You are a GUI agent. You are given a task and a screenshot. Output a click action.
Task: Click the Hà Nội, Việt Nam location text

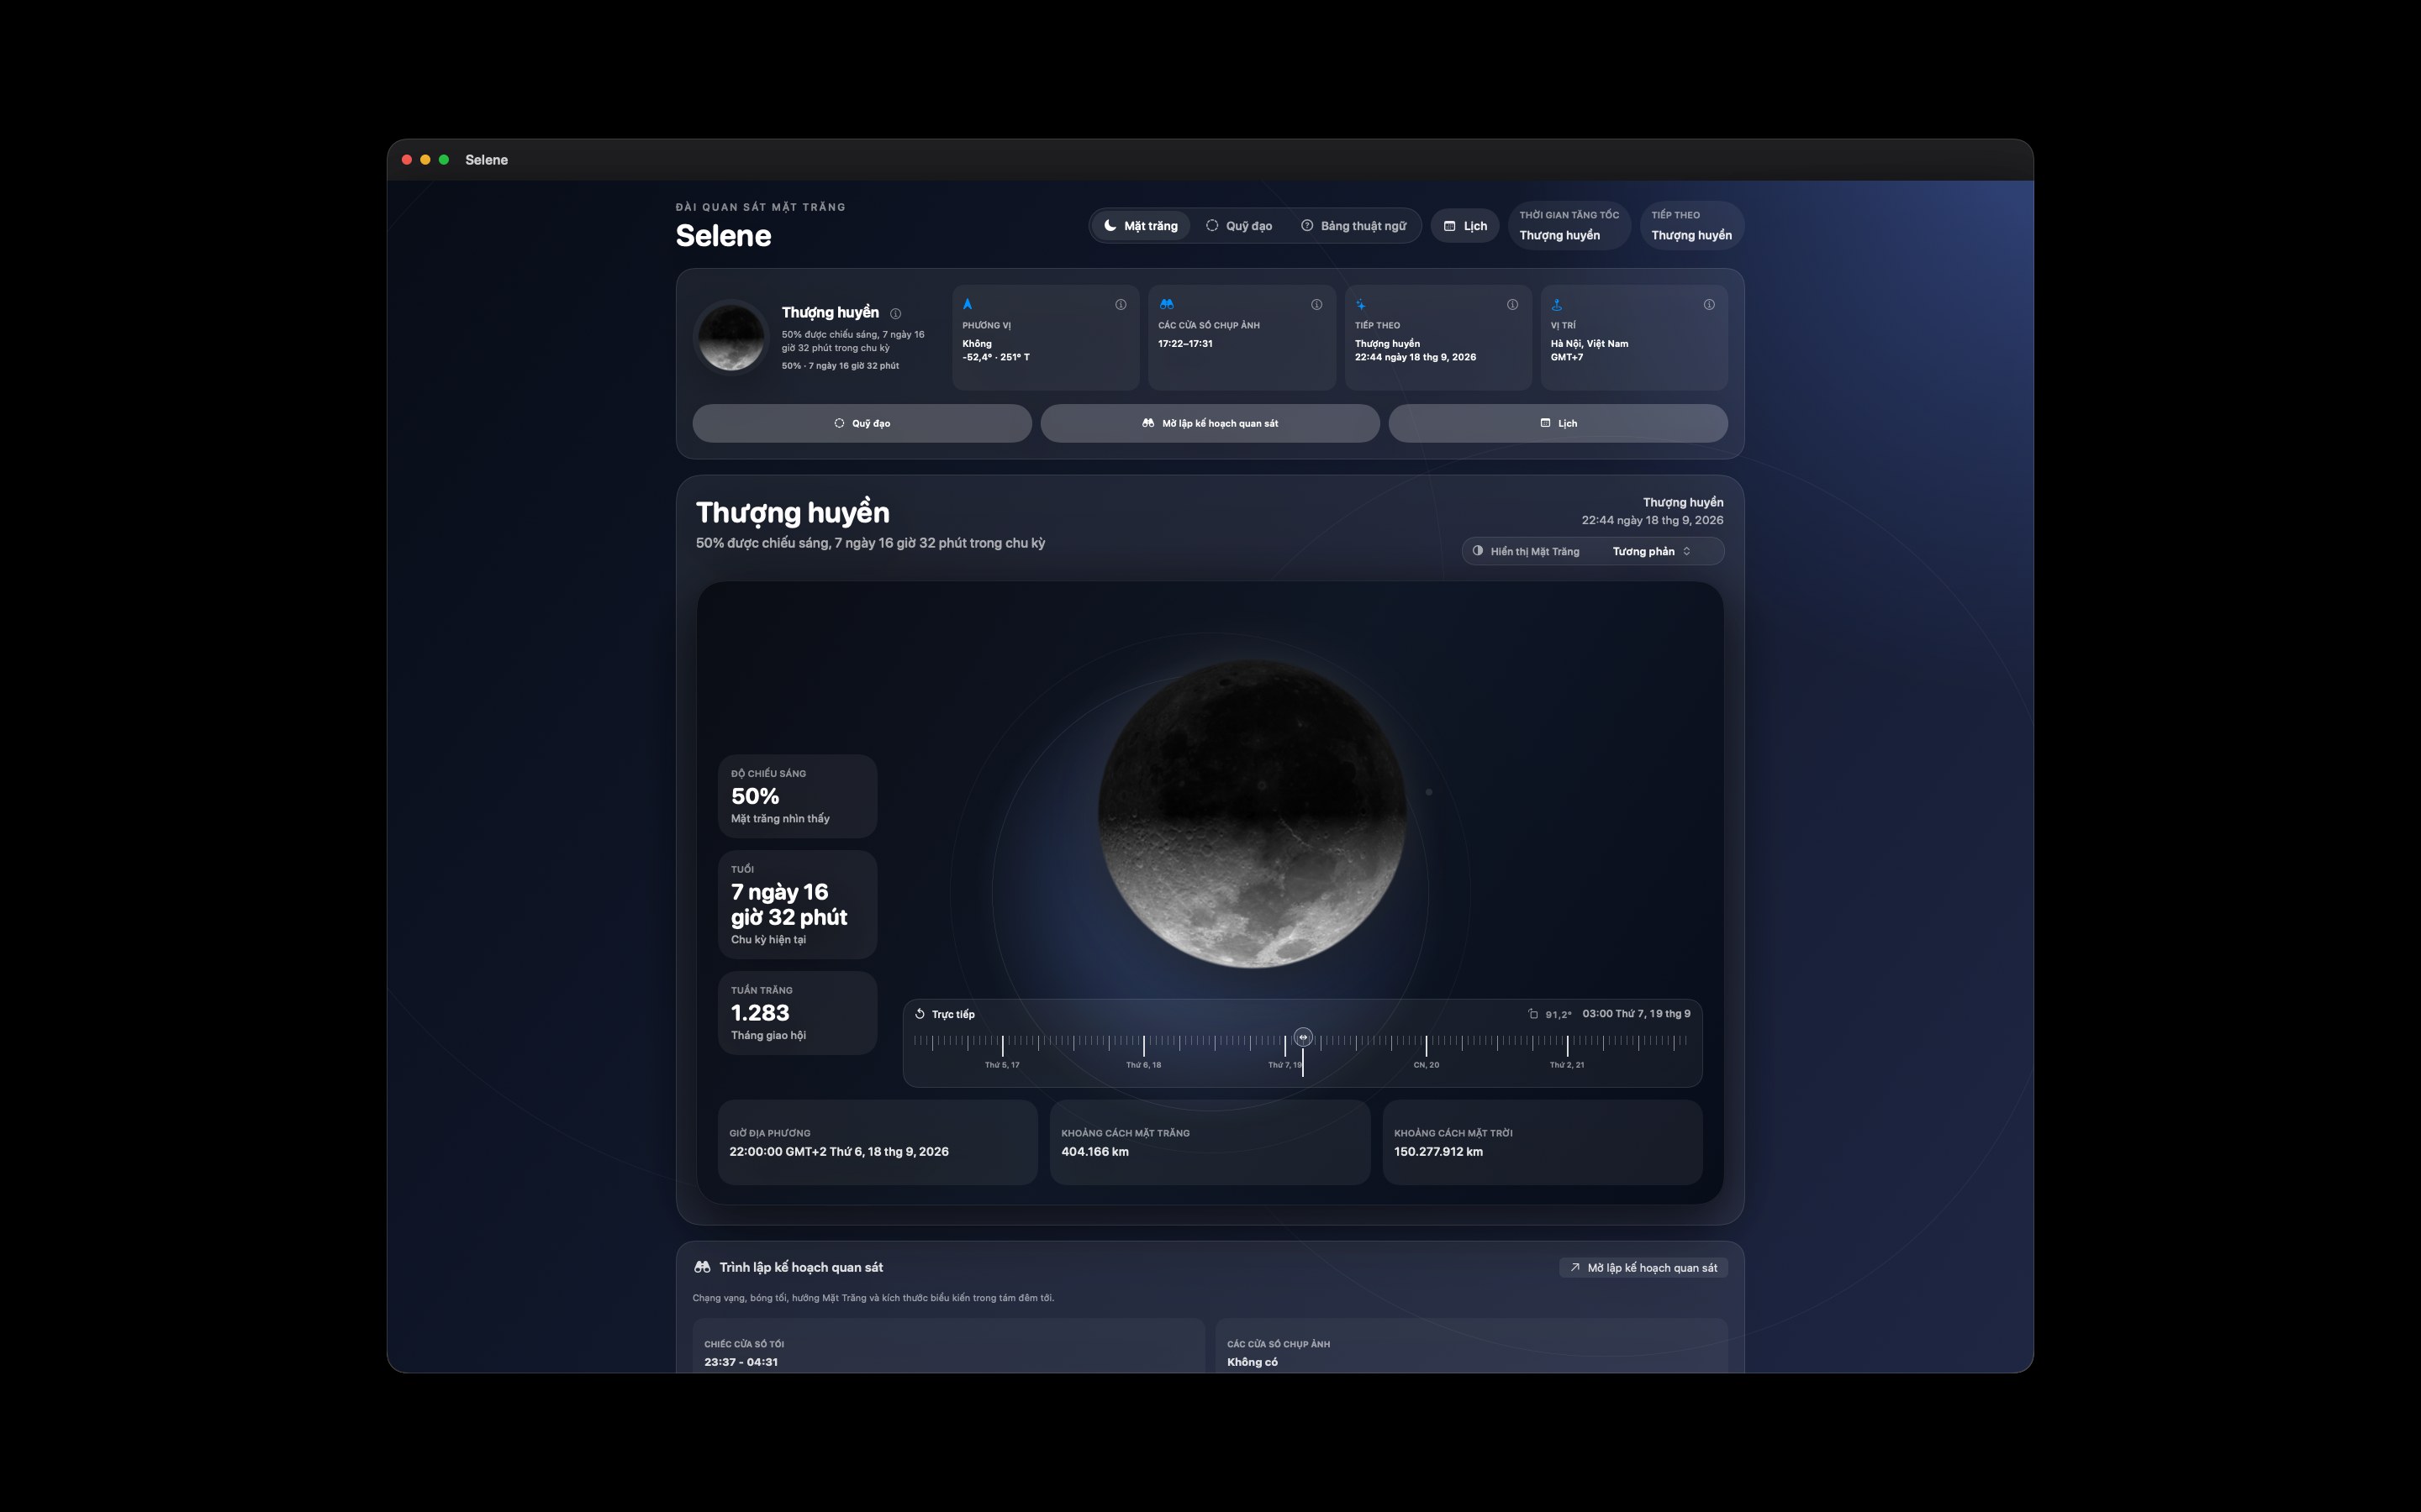coord(1590,344)
